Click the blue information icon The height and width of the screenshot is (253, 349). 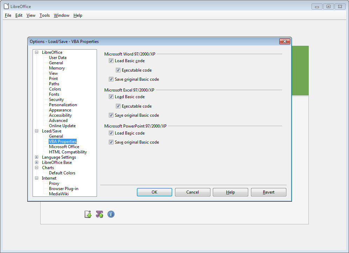[111, 214]
